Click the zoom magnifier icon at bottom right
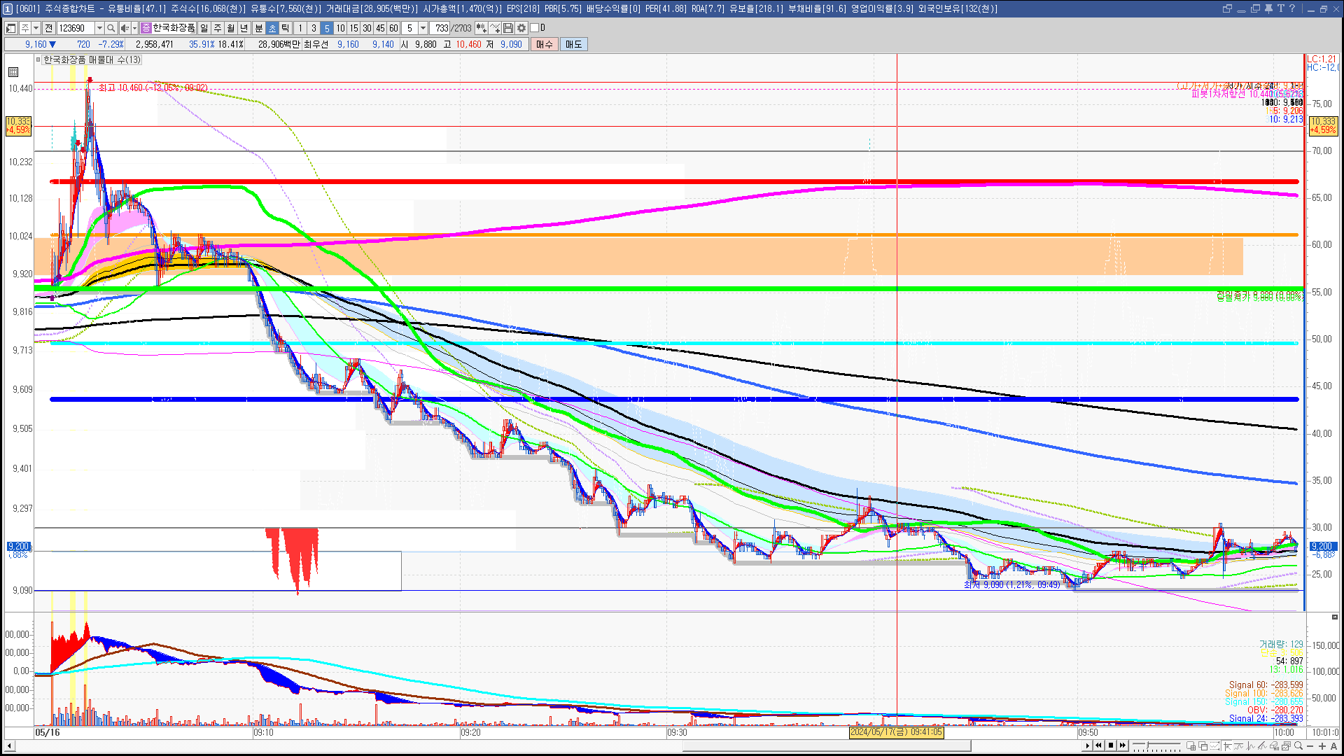This screenshot has width=1344, height=756. [x=1298, y=746]
